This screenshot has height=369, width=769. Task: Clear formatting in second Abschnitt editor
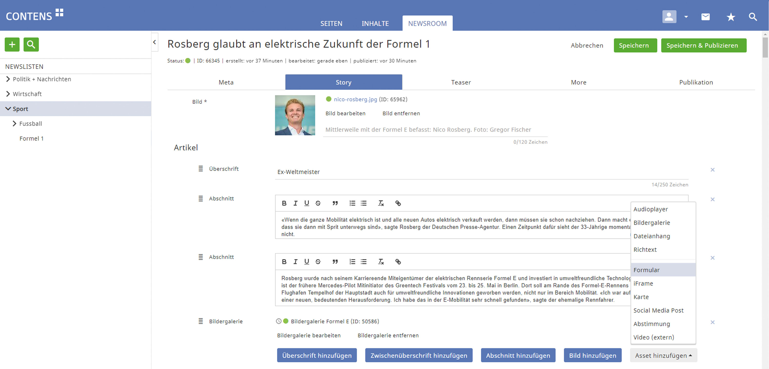[x=381, y=262]
